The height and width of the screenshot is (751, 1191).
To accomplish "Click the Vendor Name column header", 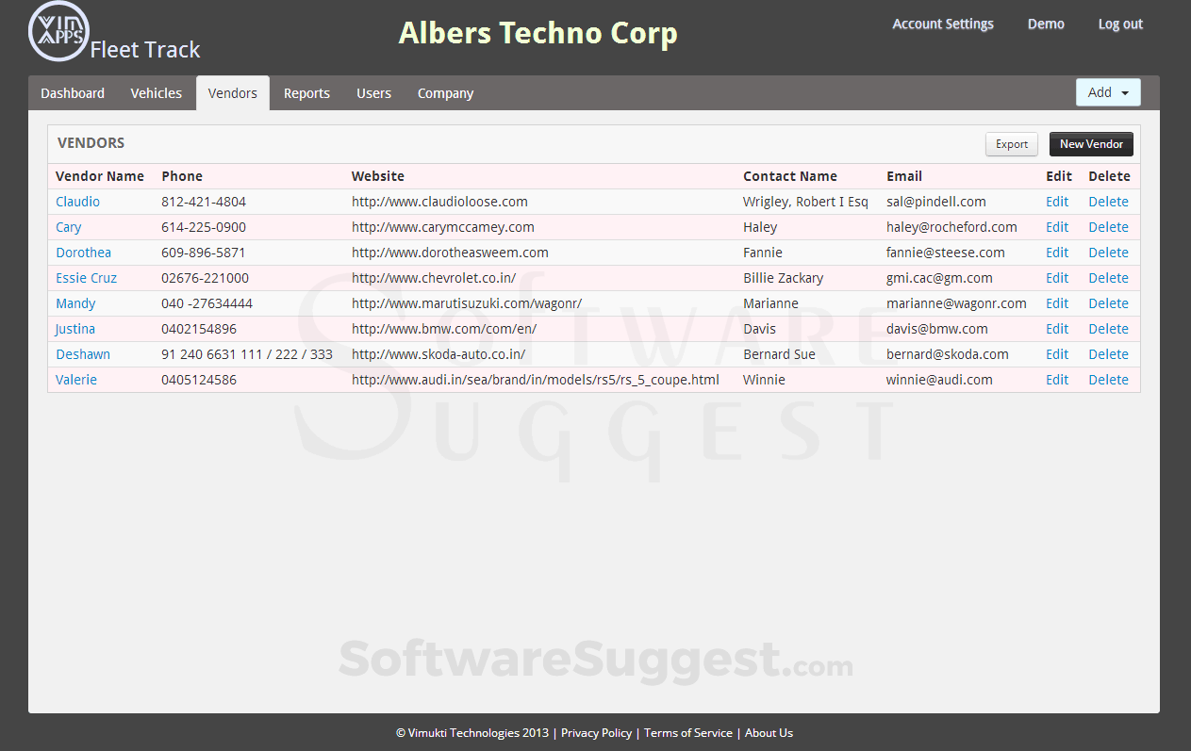I will click(x=100, y=176).
